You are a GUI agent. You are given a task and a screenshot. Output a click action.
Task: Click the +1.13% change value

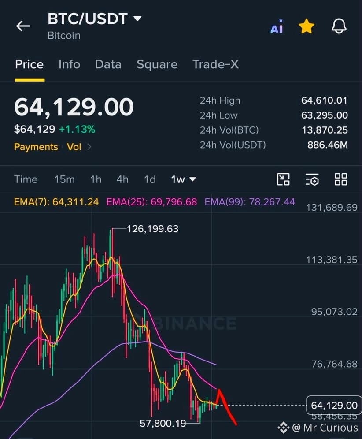coord(77,129)
